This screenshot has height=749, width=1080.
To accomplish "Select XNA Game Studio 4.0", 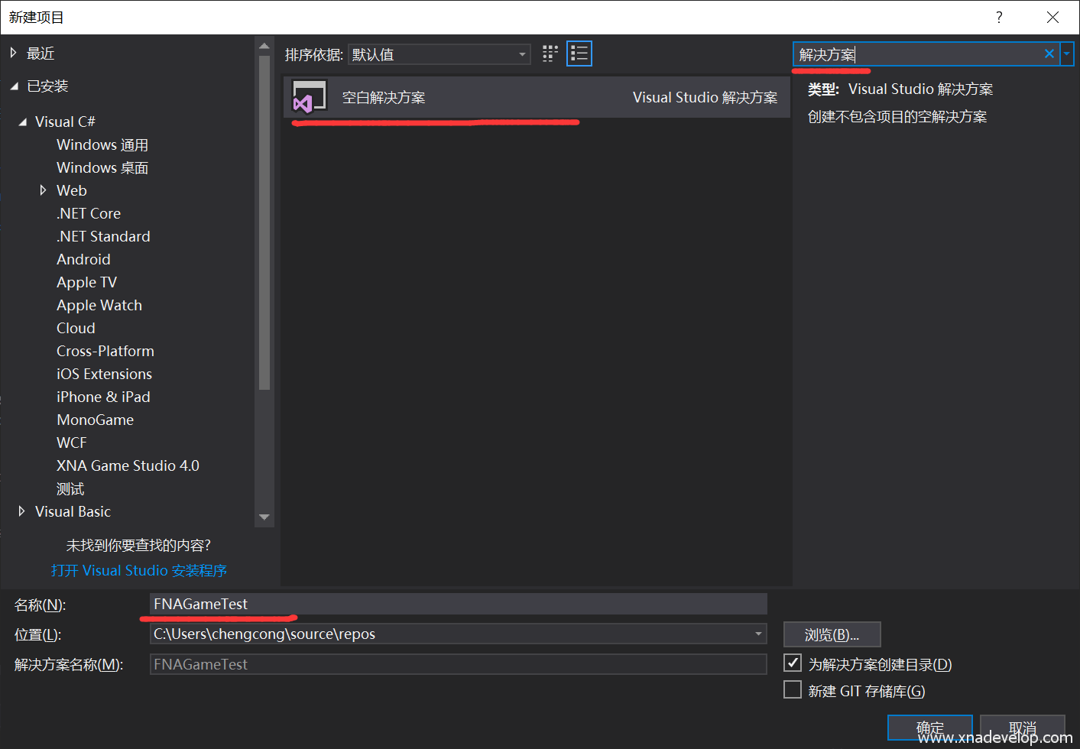I will (127, 465).
